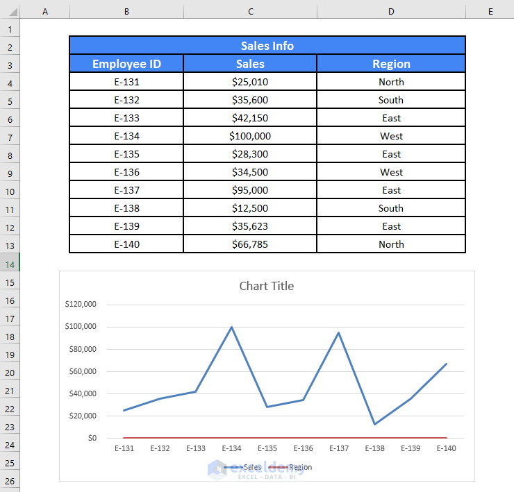Click the E-140 horizontal axis label
The width and height of the screenshot is (514, 492).
tap(446, 448)
